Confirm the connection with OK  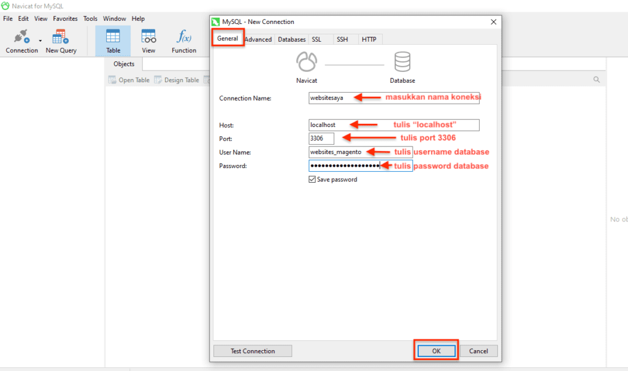pos(435,351)
